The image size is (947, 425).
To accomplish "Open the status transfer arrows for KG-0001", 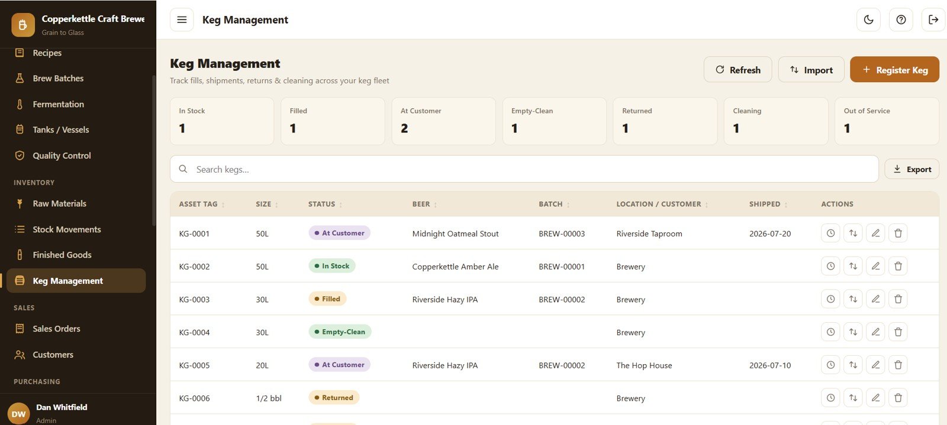I will click(x=853, y=233).
